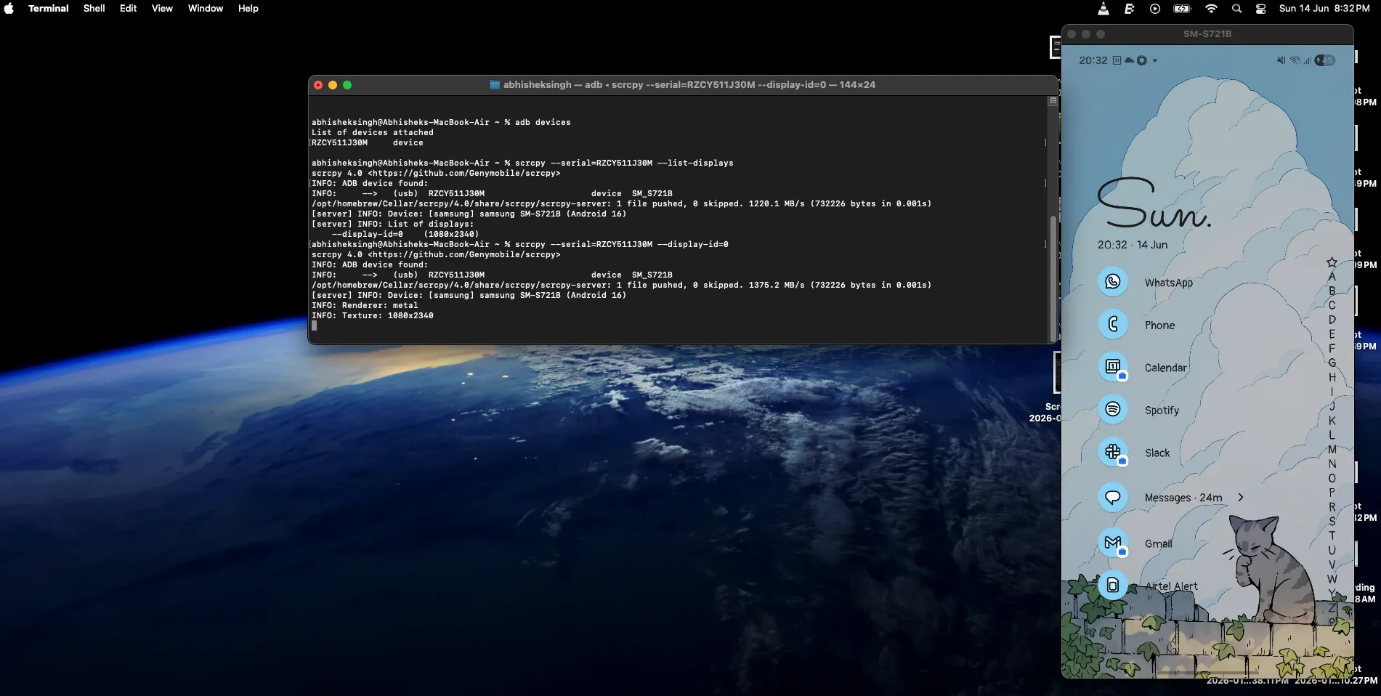Tap the phone battery indicator showing 45
Screen dimensions: 1381x696
coord(1325,60)
